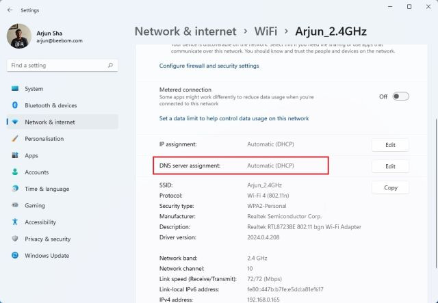Click the WiFi breadcrumb
This screenshot has height=303, width=438.
coord(266,31)
